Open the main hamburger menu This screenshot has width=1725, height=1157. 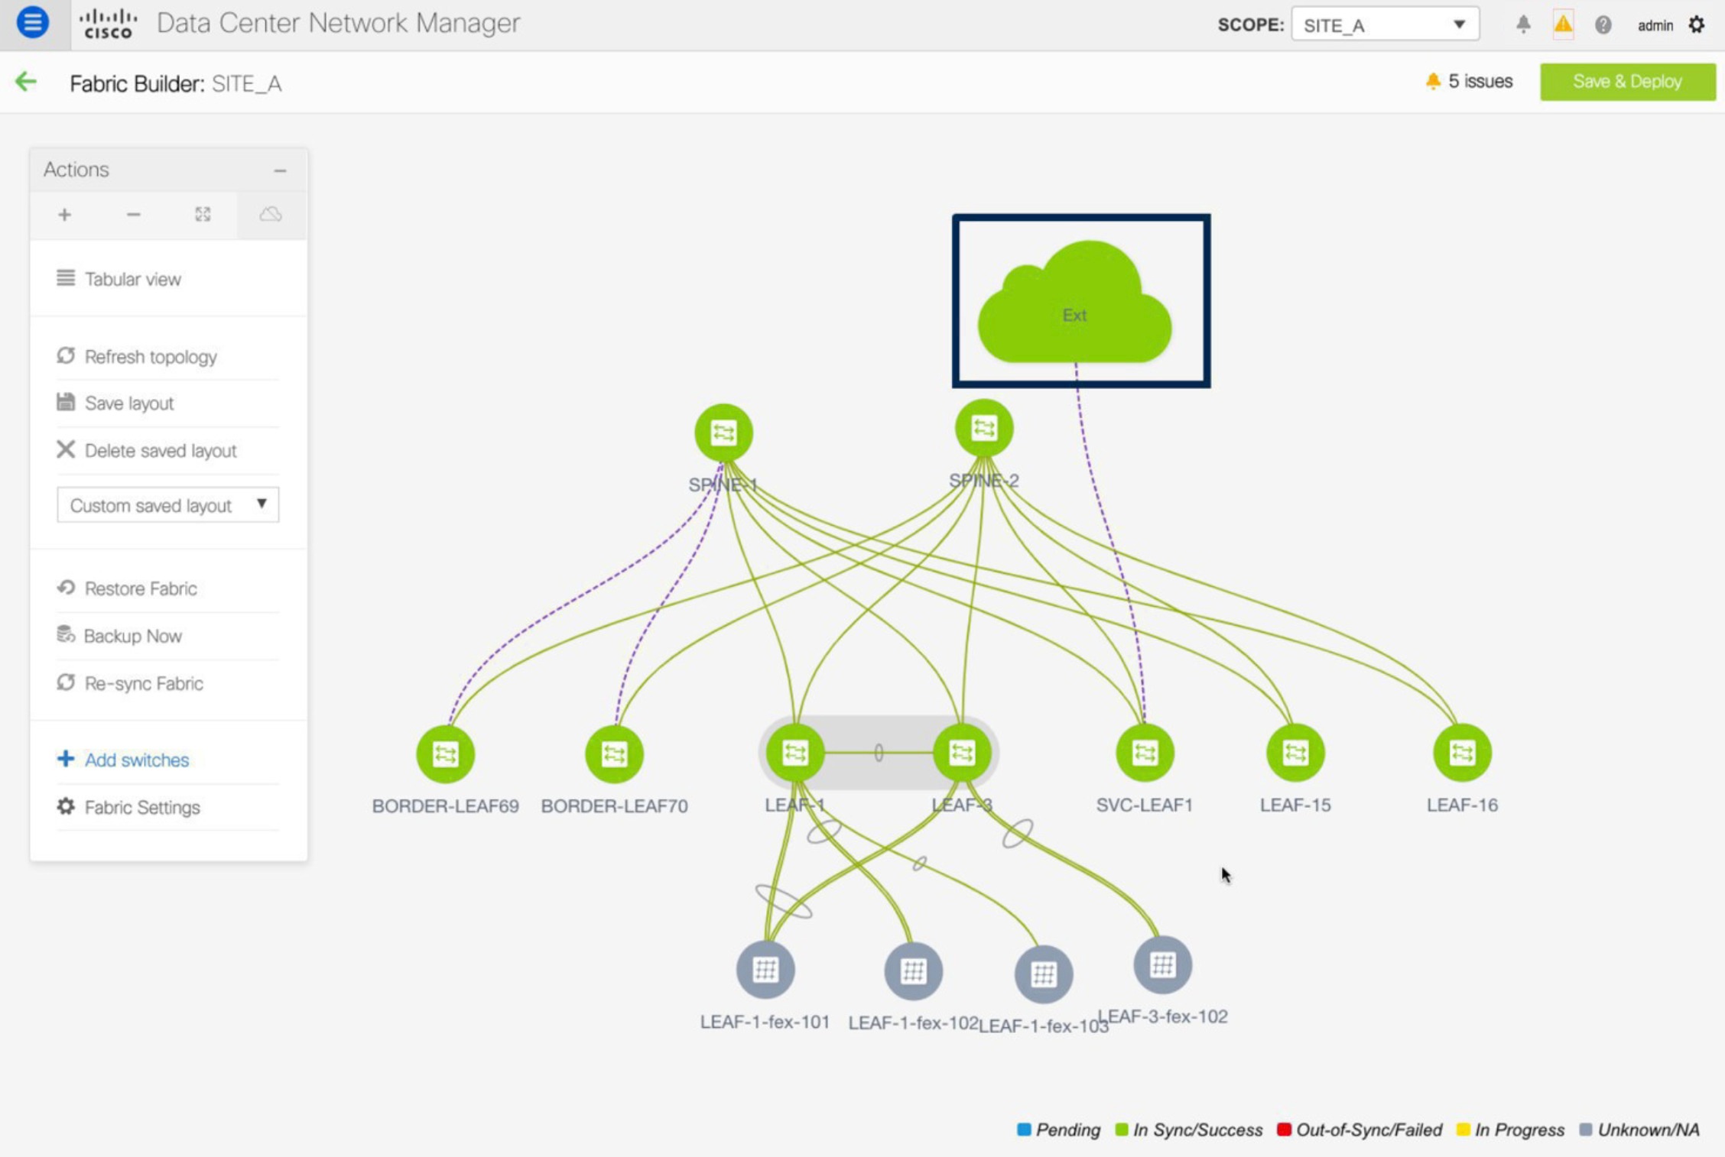coord(33,23)
